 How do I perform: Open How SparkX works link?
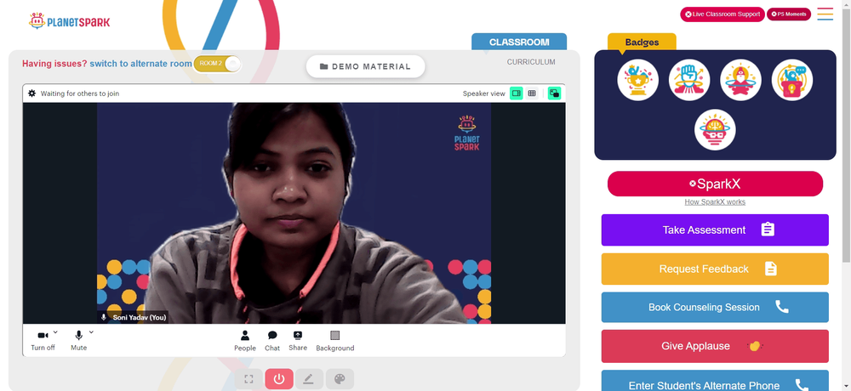(715, 201)
